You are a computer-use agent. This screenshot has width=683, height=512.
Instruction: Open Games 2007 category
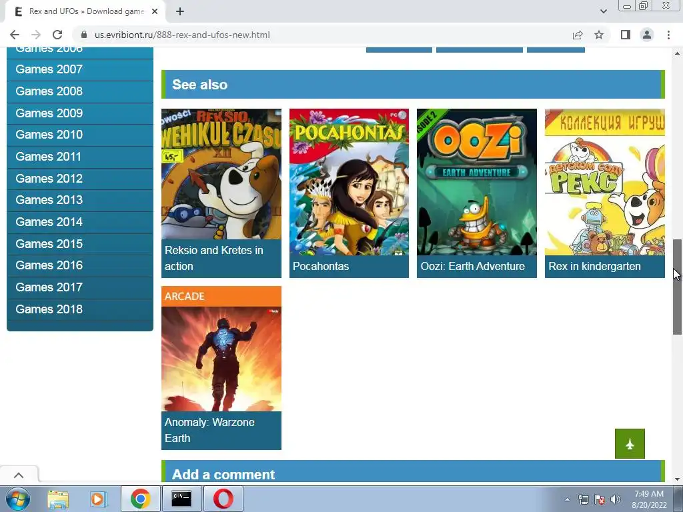click(80, 69)
